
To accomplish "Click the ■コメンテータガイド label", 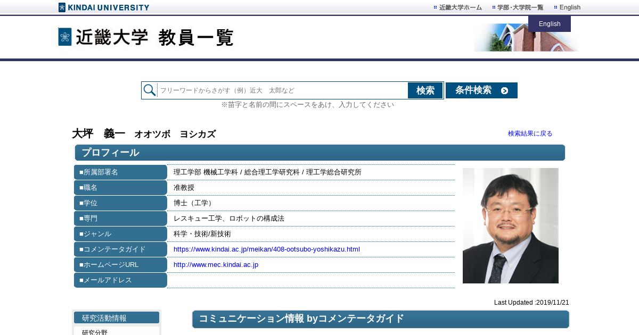I will point(120,249).
